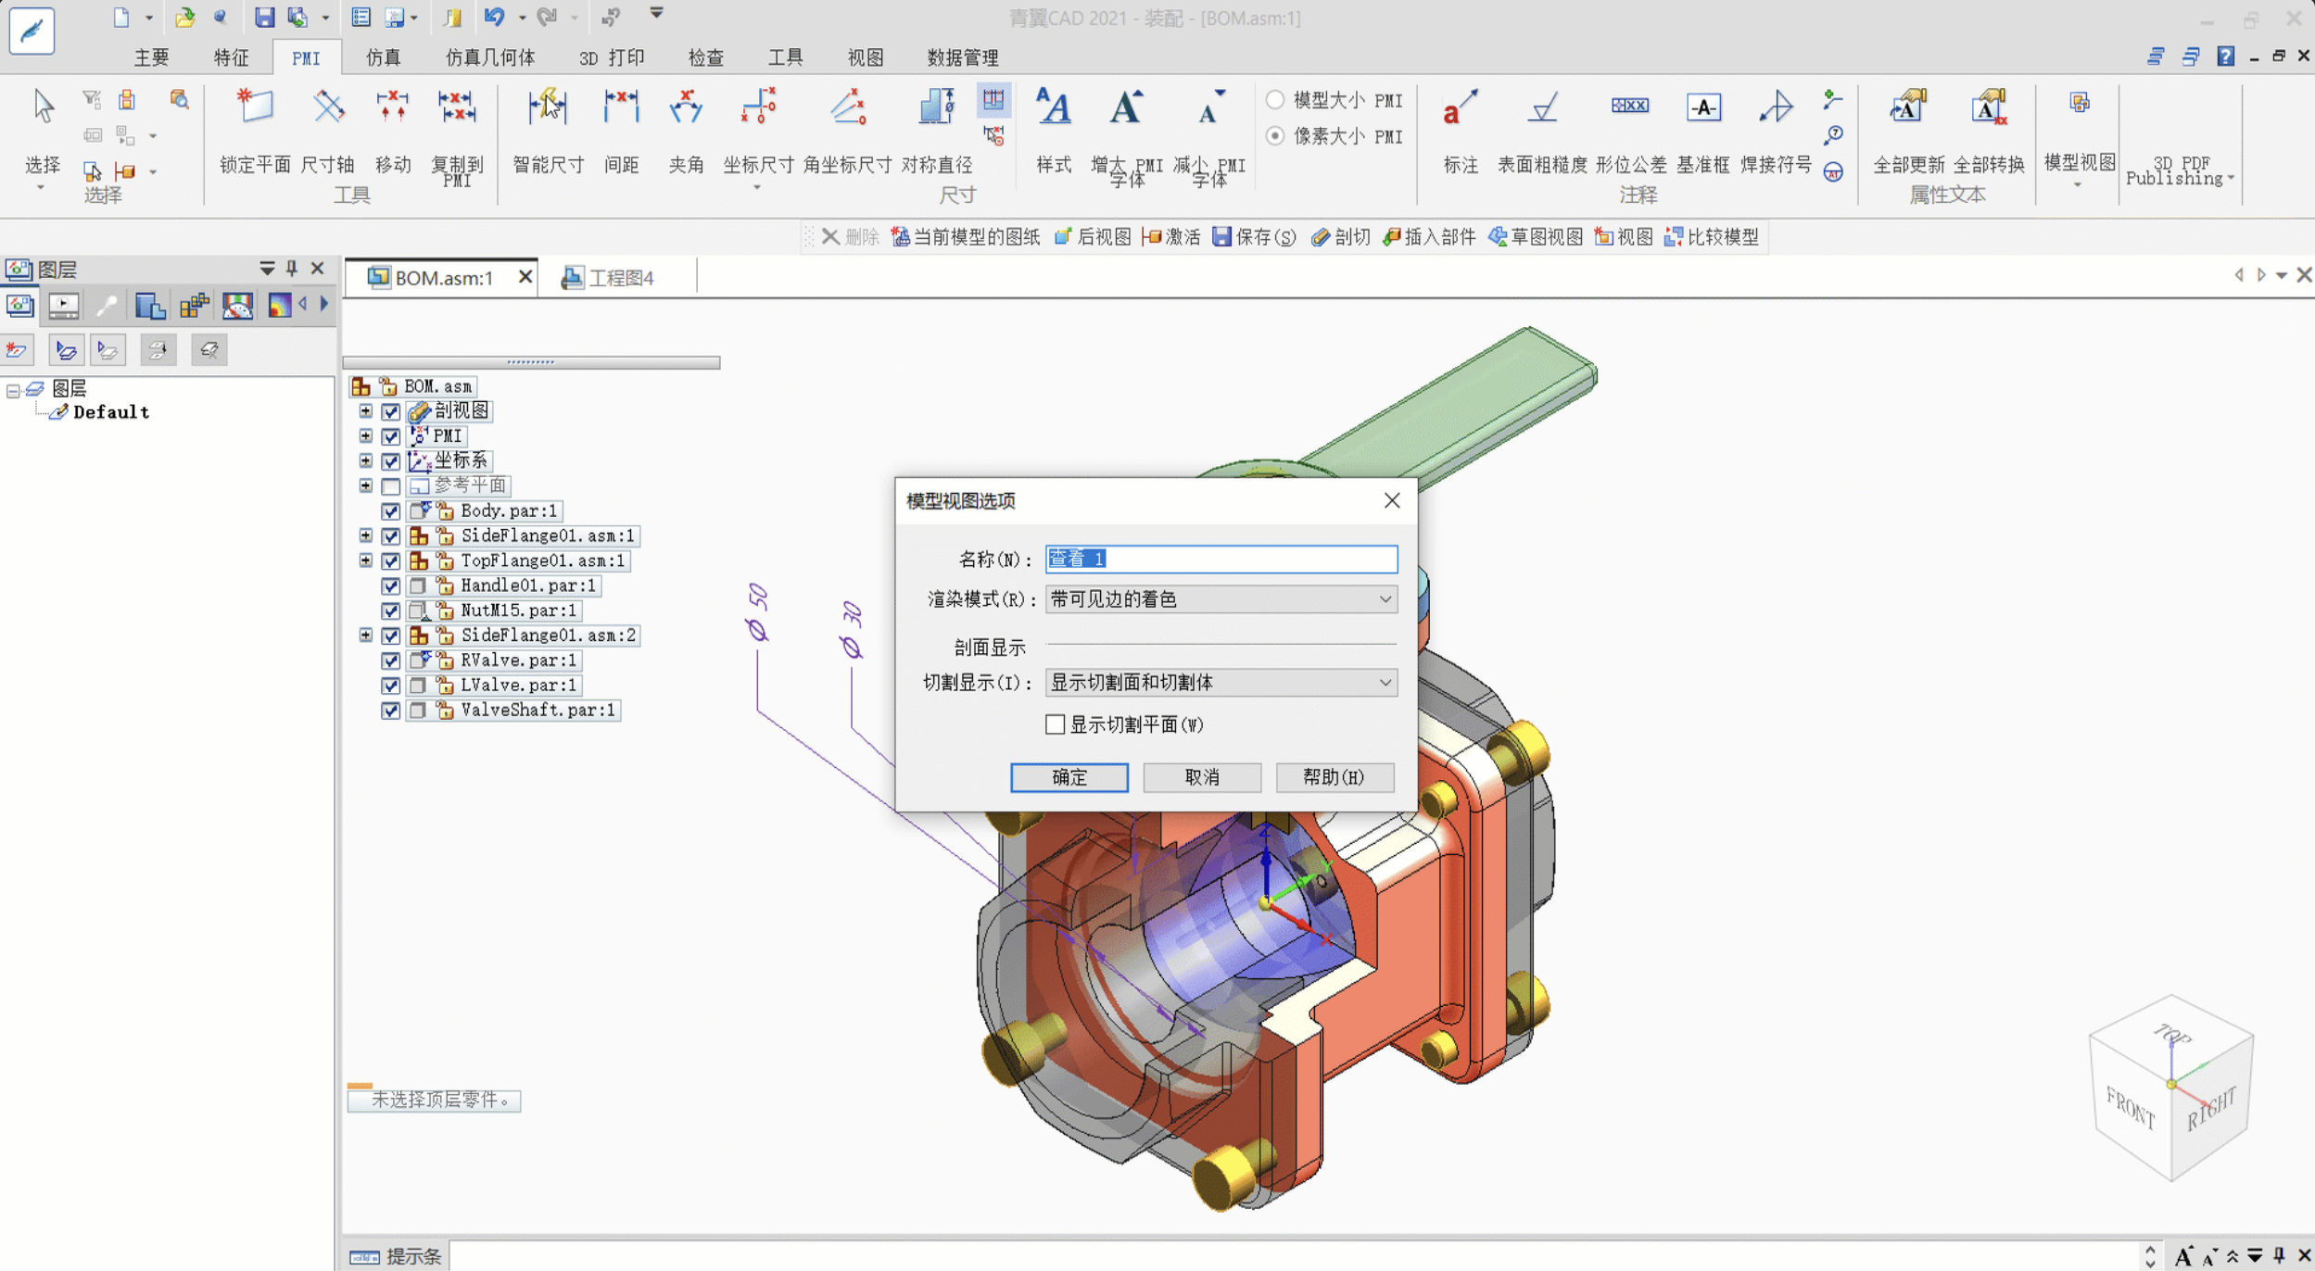Uncheck ValveShaft.par:1 checkbox
This screenshot has width=2315, height=1271.
391,710
